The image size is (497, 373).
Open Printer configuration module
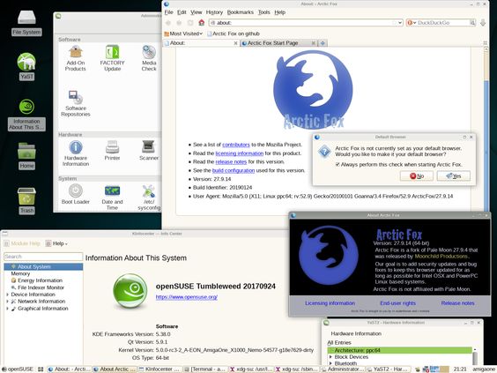112,150
